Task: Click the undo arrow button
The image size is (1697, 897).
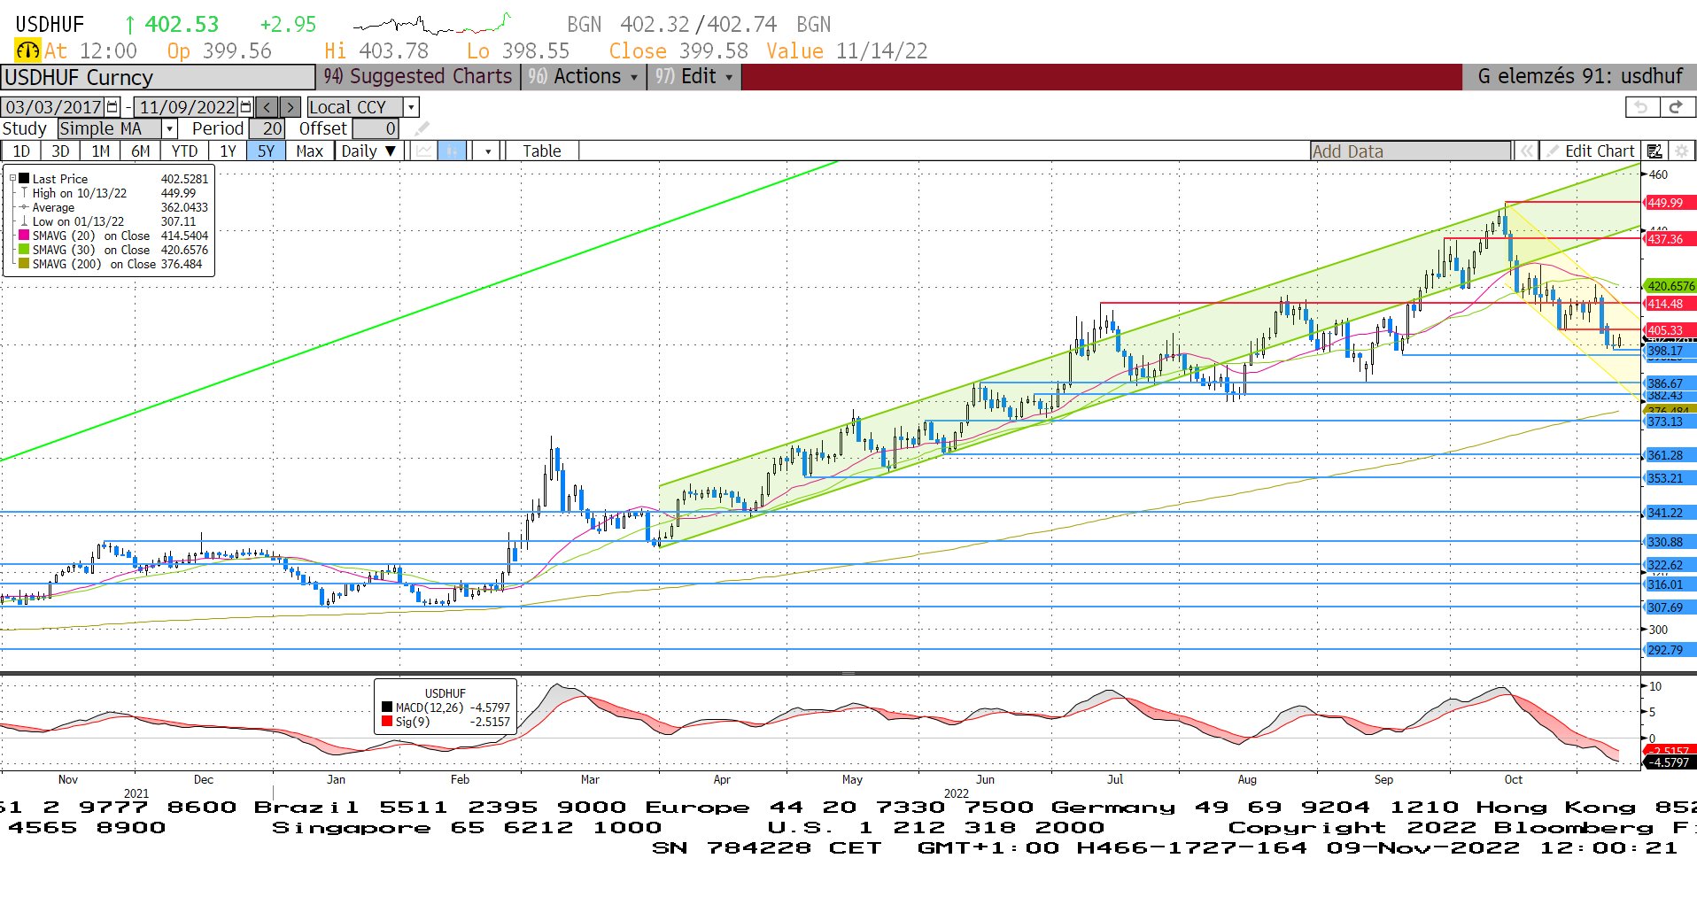Action: click(x=1642, y=107)
